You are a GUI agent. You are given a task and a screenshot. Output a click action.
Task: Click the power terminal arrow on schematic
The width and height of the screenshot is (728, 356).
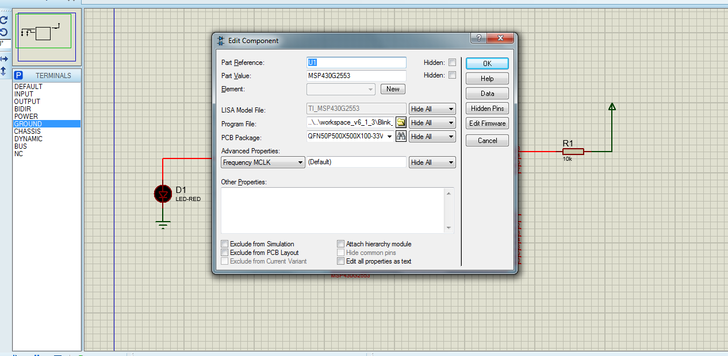[612, 107]
